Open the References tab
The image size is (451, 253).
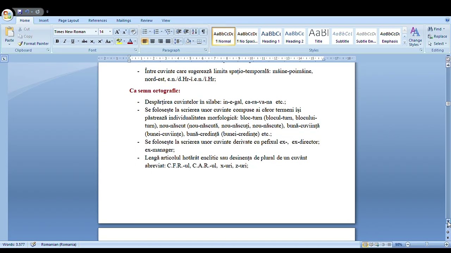click(98, 20)
